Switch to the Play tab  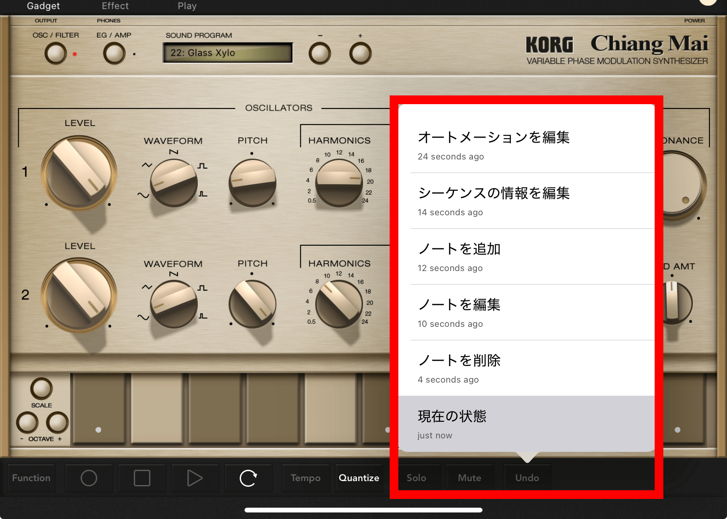click(187, 6)
